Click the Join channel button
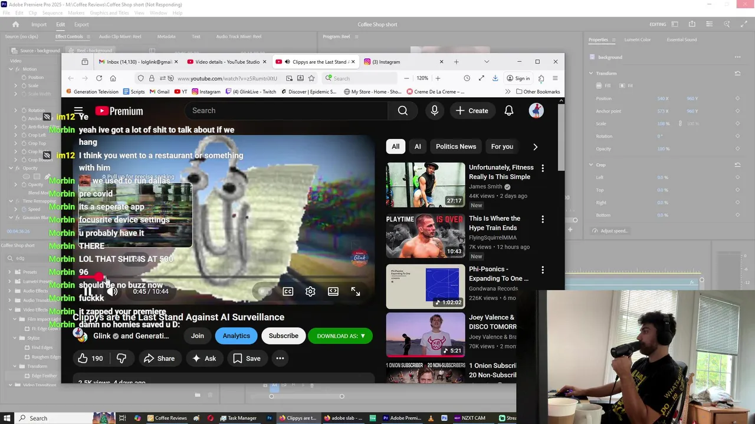 [x=197, y=336]
